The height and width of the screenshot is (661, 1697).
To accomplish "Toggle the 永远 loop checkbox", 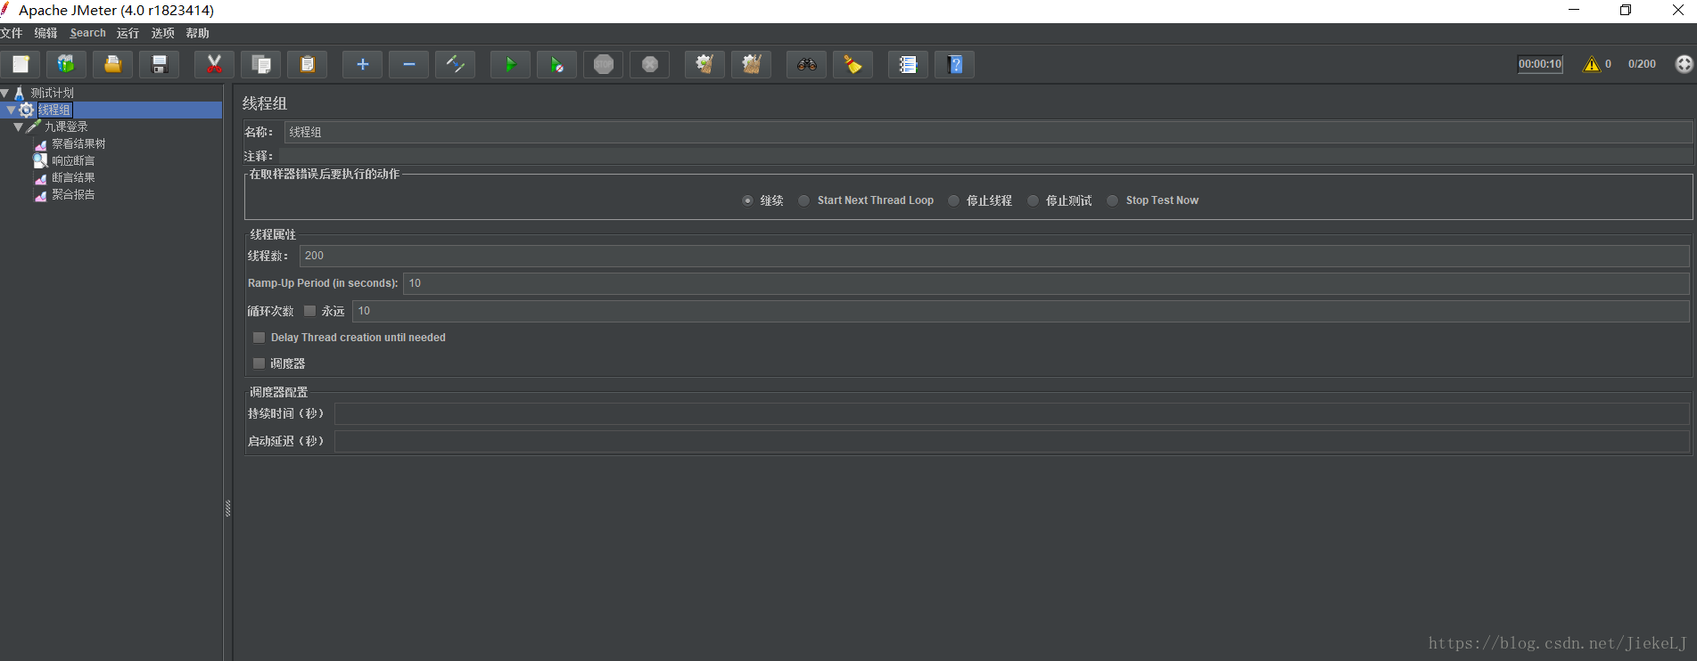I will click(x=309, y=311).
